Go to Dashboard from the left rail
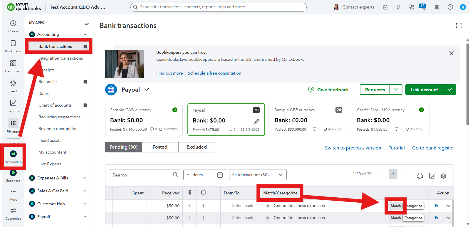 (13, 66)
